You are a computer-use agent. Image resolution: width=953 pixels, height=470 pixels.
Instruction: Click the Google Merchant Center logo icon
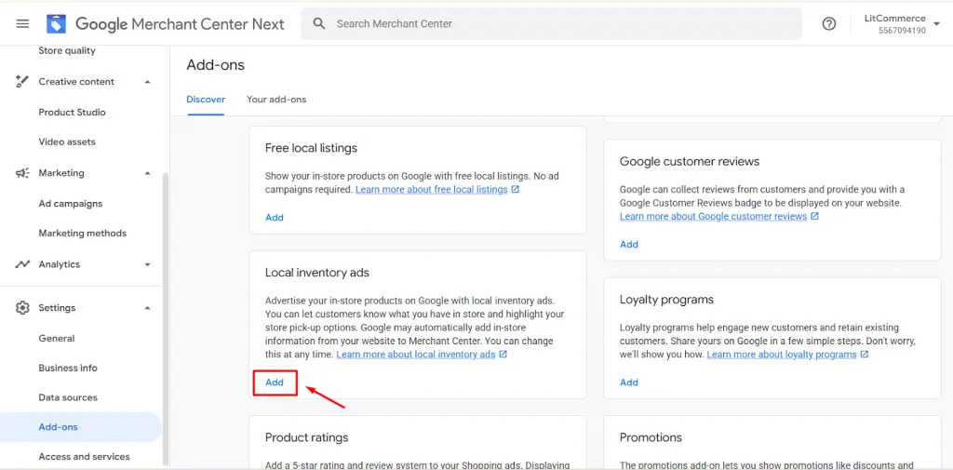(56, 23)
